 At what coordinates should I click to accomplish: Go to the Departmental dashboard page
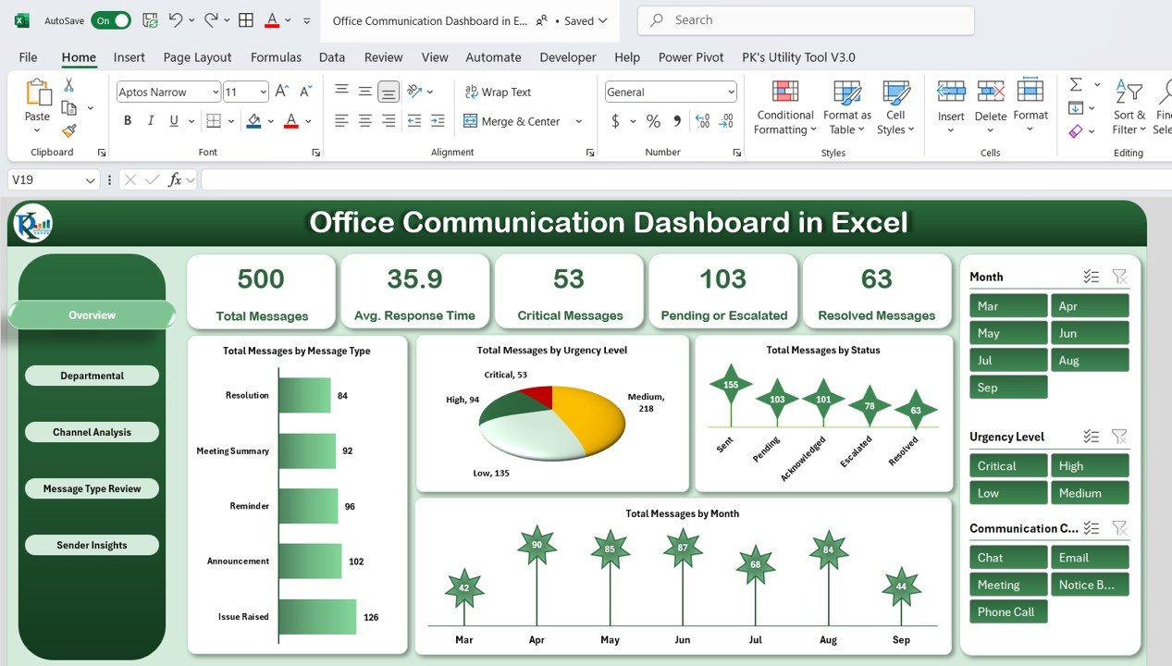(92, 376)
